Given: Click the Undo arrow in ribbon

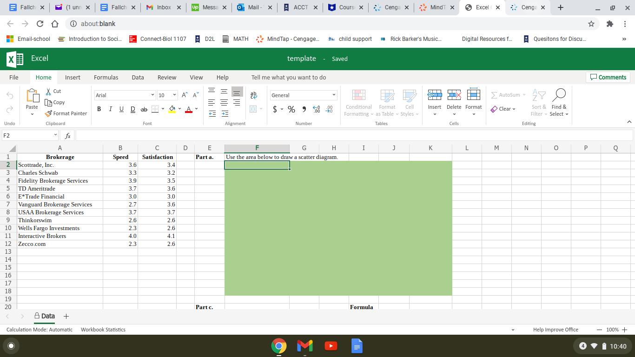Looking at the screenshot, I should click(x=10, y=95).
